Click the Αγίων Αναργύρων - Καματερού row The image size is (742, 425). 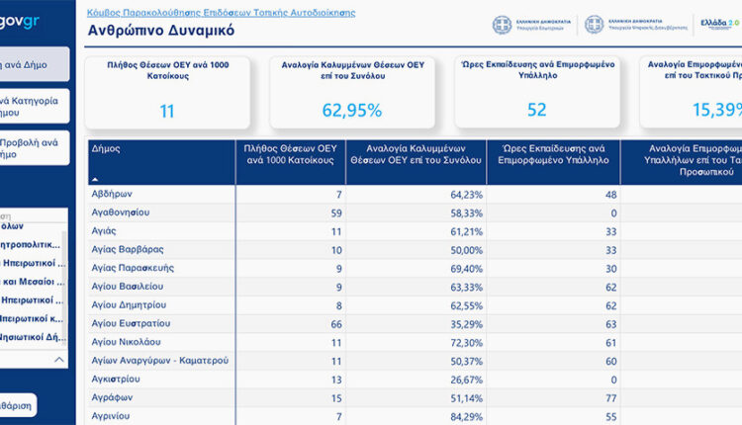pyautogui.click(x=159, y=361)
